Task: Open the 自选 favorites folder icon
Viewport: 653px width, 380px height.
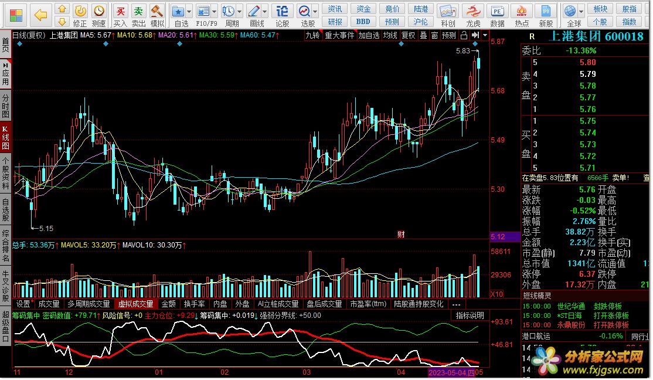Action: point(178,11)
